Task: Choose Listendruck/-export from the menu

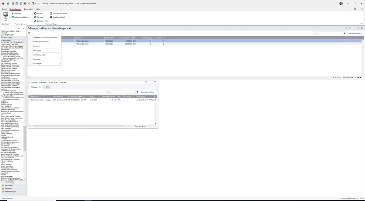Action: coord(45,55)
